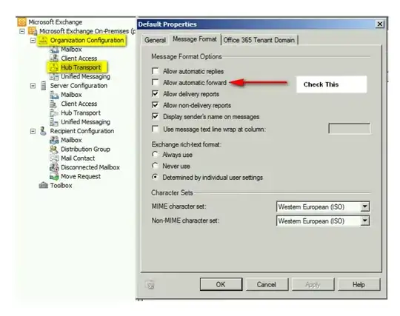Click the Toolbox icon
Screen dimensions: 400x316
tap(44, 186)
